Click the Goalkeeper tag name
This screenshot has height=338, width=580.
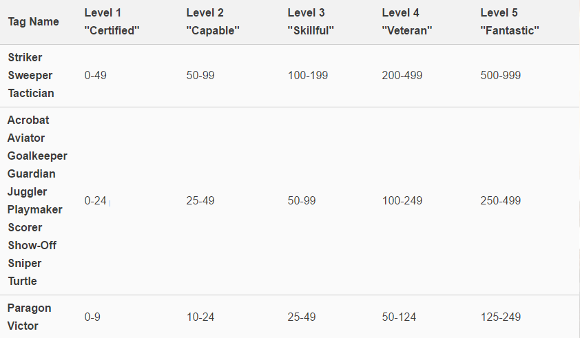pos(37,156)
